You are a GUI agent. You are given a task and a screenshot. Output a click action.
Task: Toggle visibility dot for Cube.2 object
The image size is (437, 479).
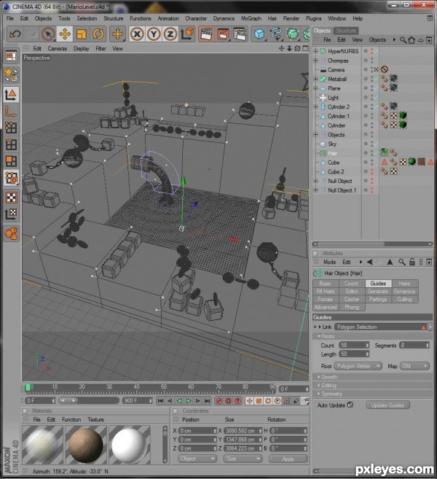tap(366, 170)
